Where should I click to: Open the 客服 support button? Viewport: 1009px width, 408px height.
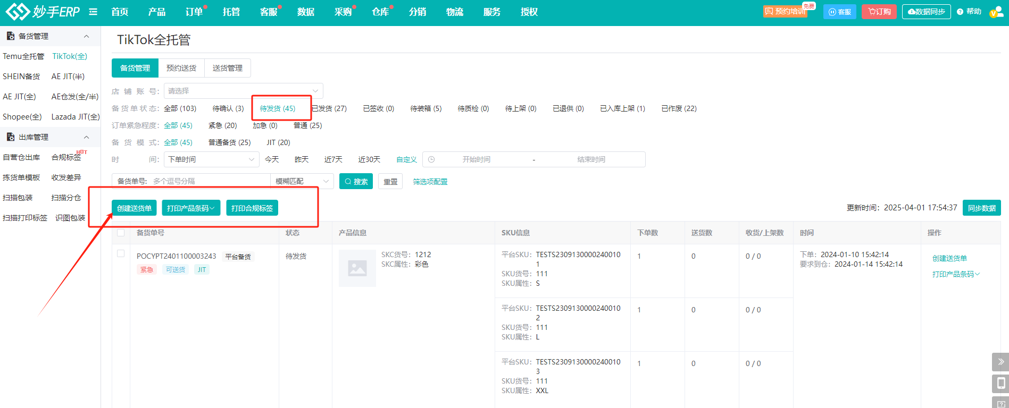click(840, 12)
